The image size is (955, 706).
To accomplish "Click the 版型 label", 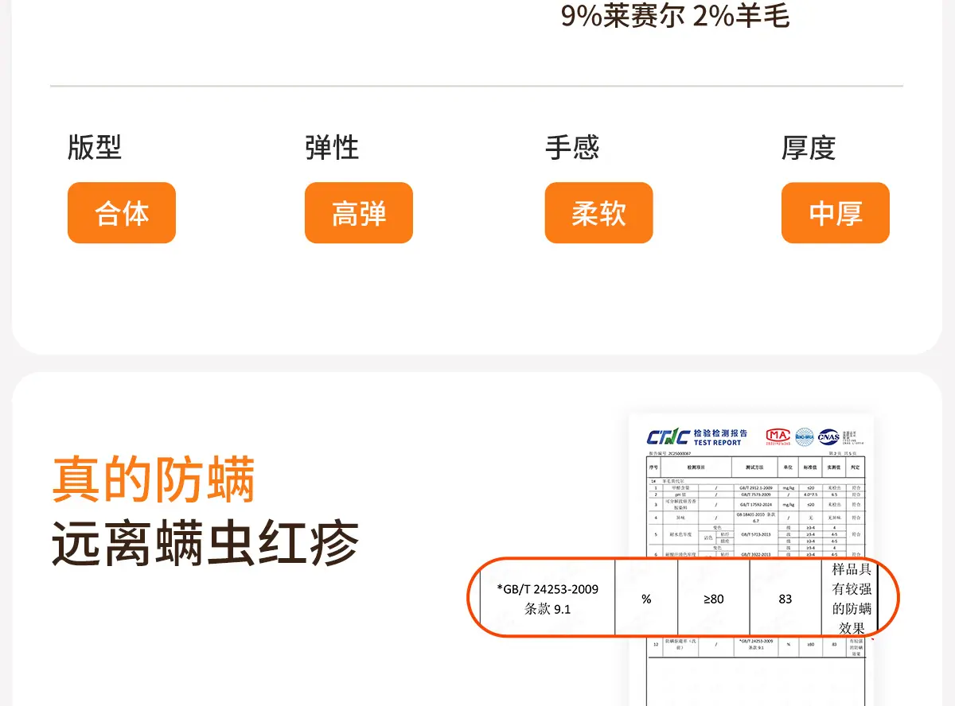I will (x=95, y=148).
